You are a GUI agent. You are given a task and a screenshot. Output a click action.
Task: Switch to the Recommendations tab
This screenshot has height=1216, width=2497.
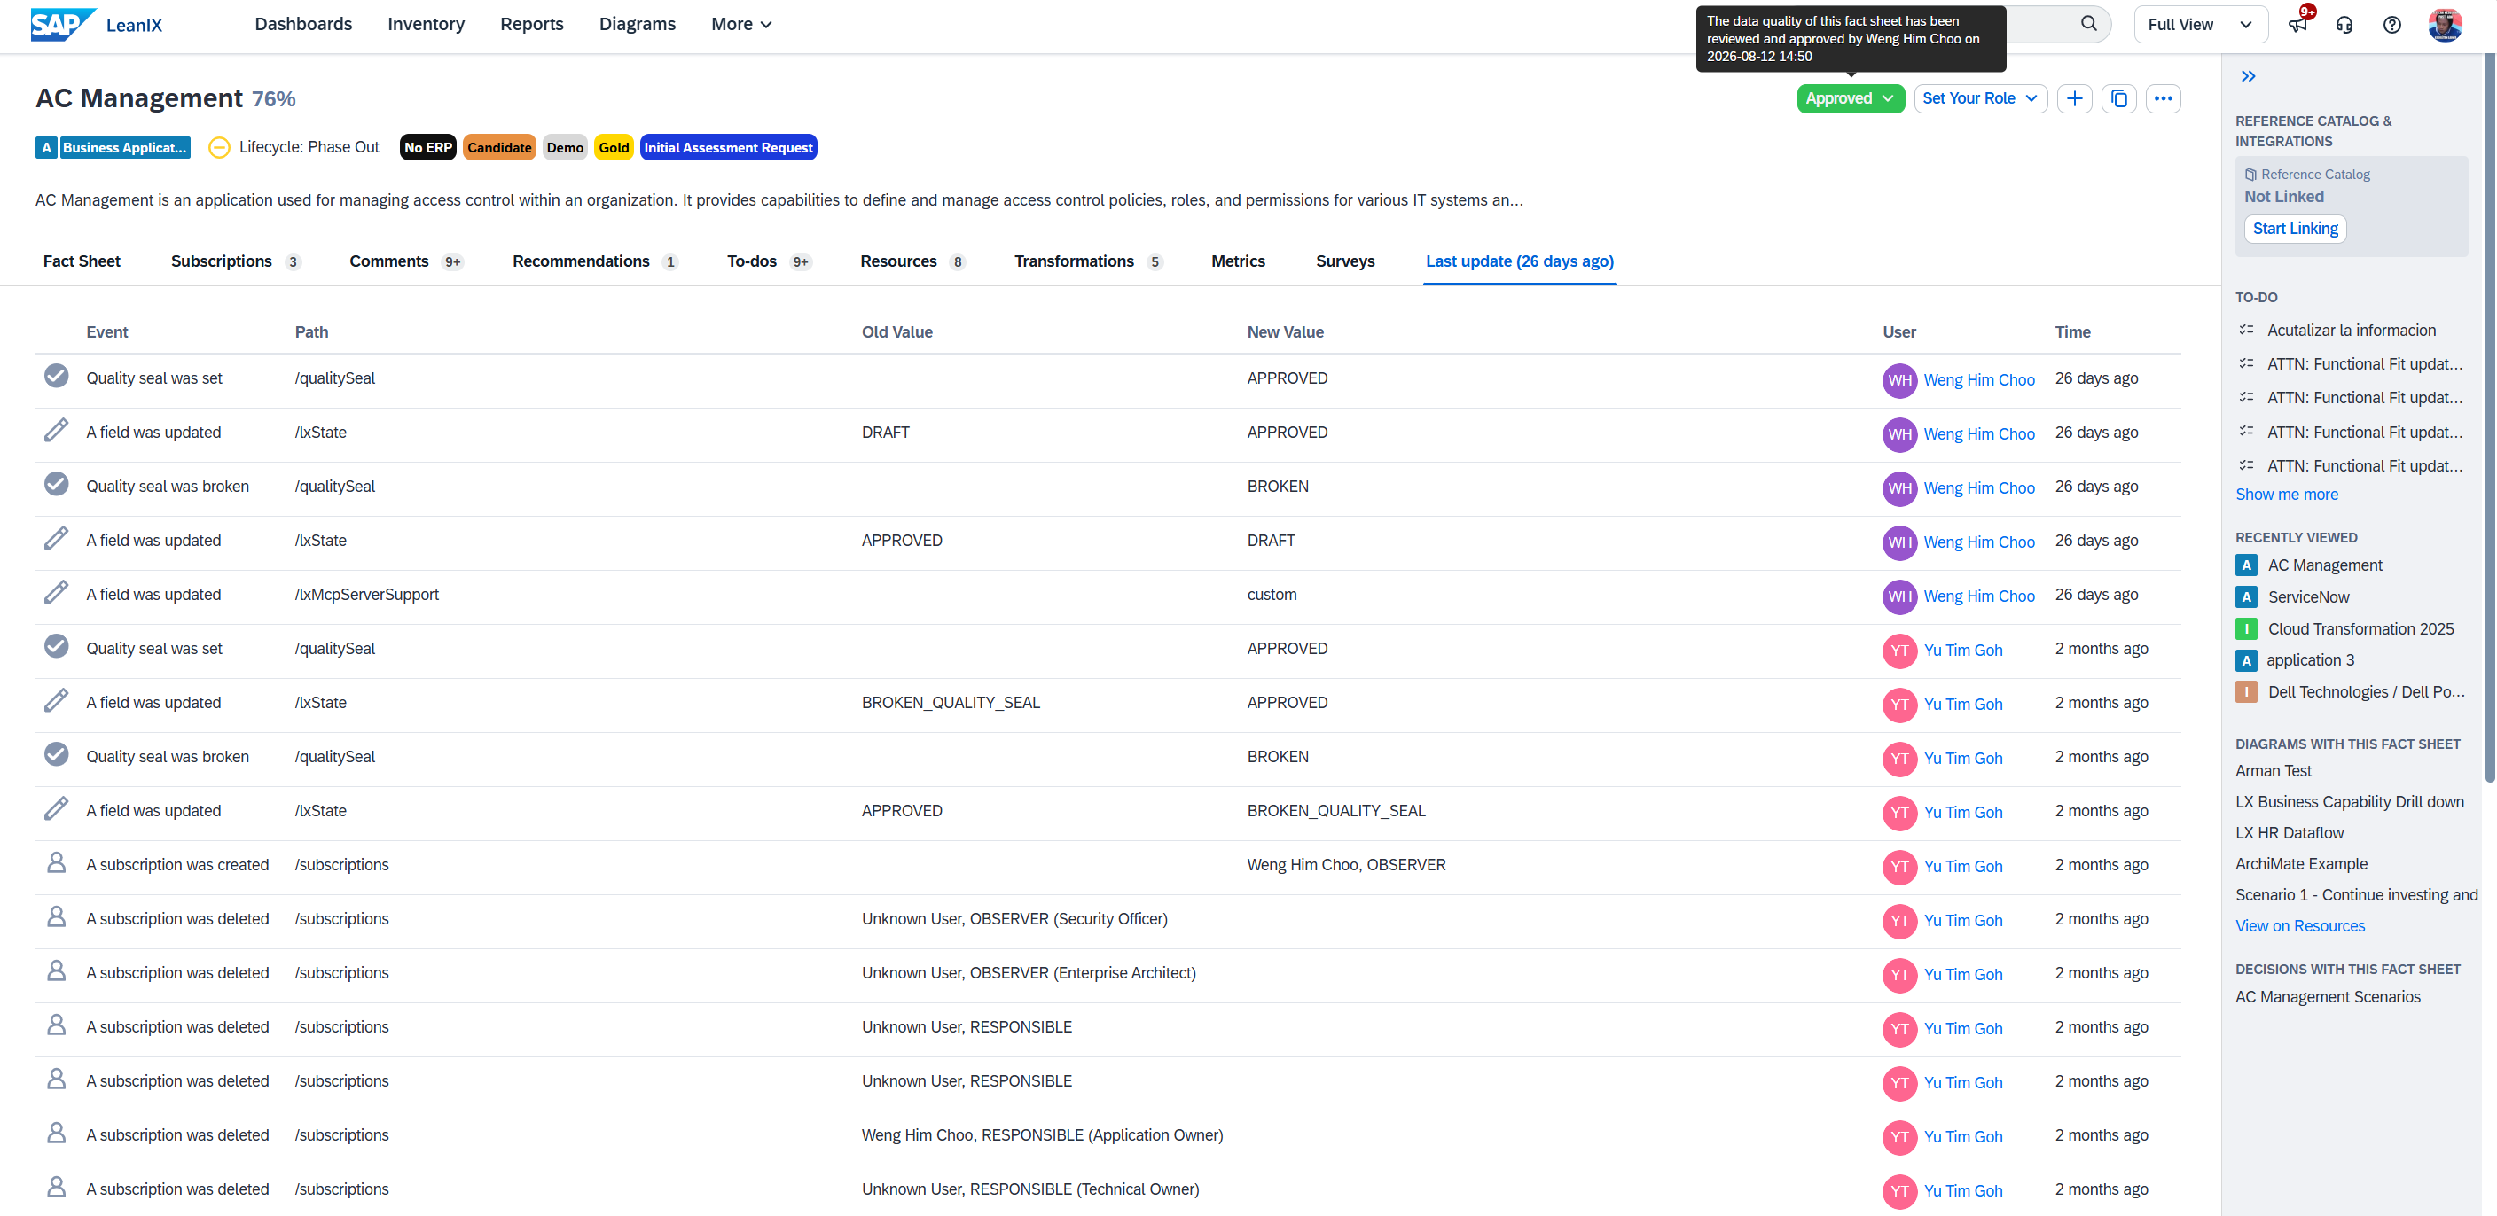[x=594, y=261]
